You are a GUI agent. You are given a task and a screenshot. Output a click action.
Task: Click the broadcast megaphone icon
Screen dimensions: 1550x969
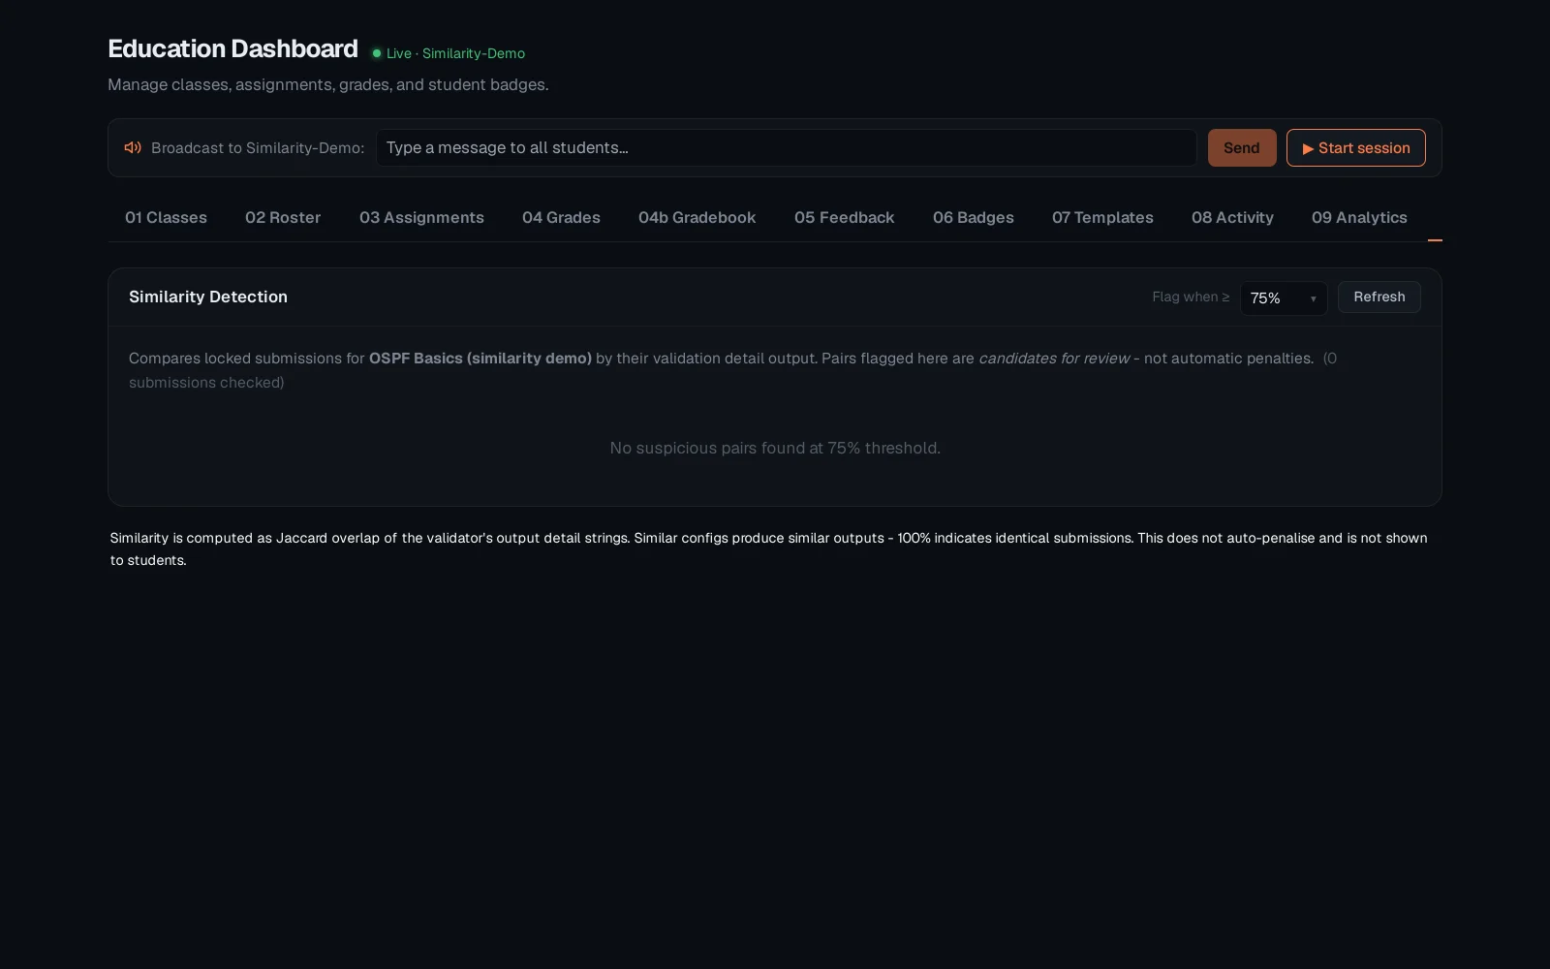click(x=133, y=148)
